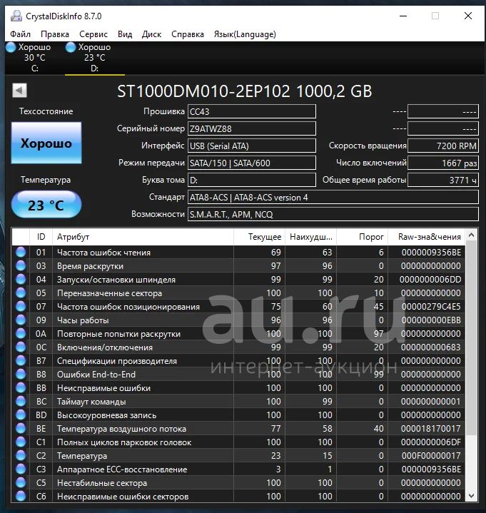Minimize the CrystalDiskInfo window
The width and height of the screenshot is (486, 513).
tap(403, 16)
